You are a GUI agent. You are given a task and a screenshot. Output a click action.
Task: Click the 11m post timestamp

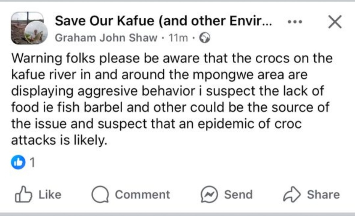tap(178, 38)
